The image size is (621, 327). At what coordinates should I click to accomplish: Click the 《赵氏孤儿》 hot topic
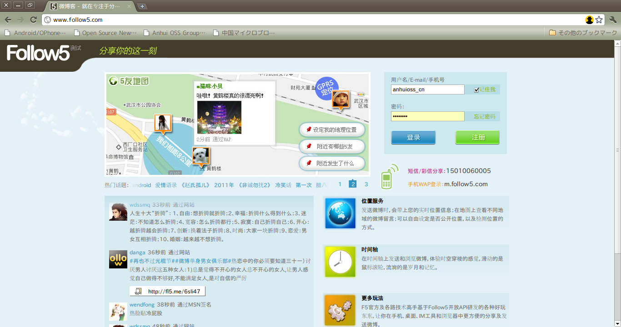coord(195,185)
